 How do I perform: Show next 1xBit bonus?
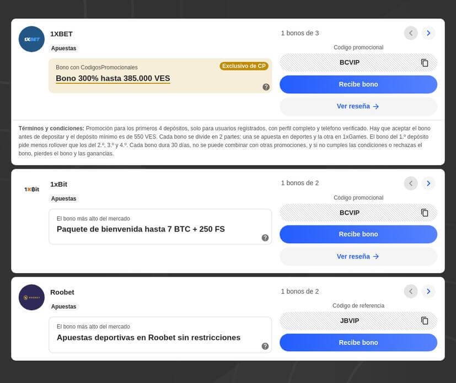(428, 183)
